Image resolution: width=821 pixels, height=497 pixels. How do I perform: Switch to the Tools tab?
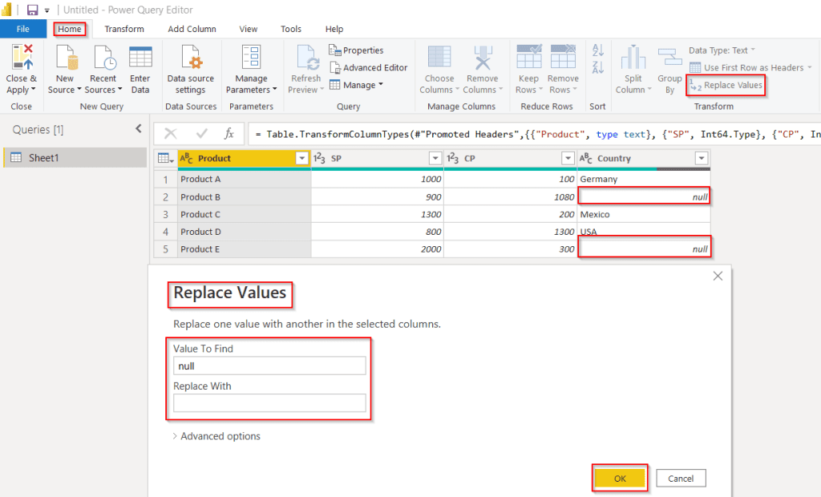click(x=290, y=29)
